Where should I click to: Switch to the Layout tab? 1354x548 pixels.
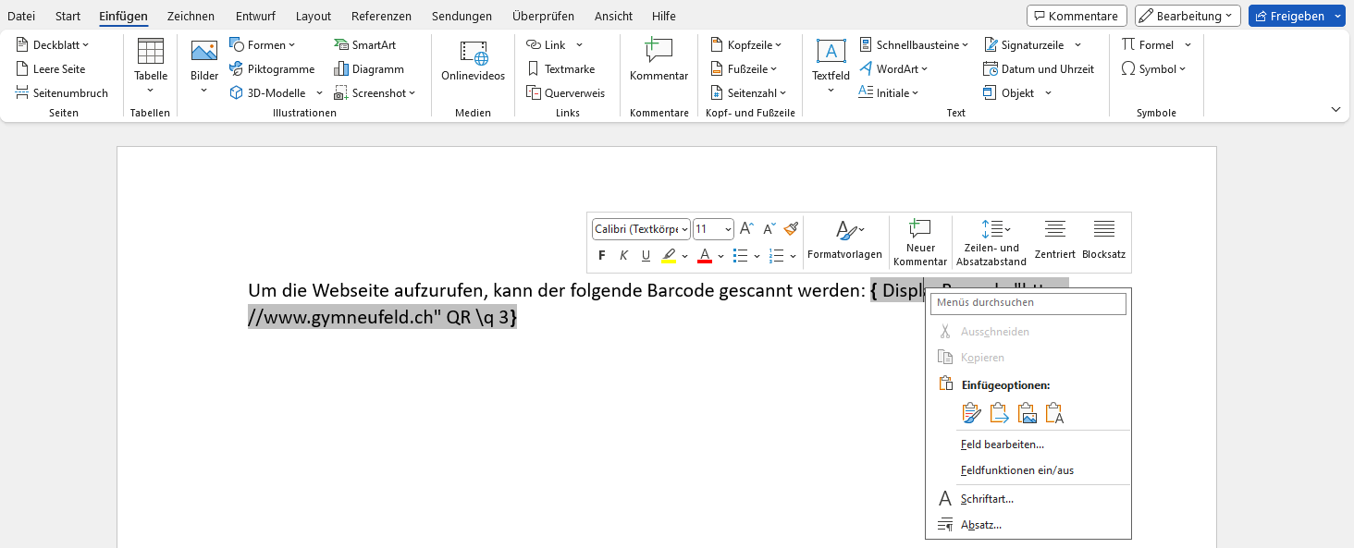[314, 16]
